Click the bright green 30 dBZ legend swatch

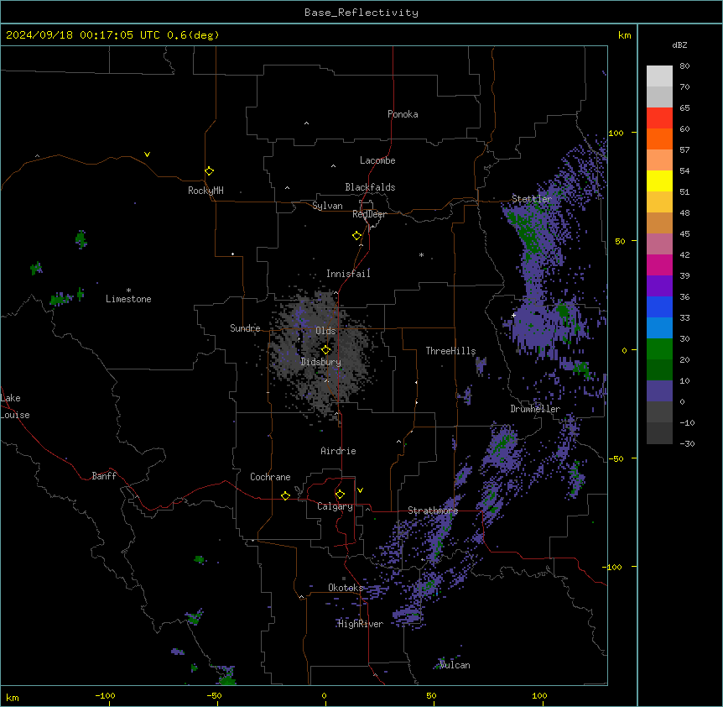click(659, 349)
